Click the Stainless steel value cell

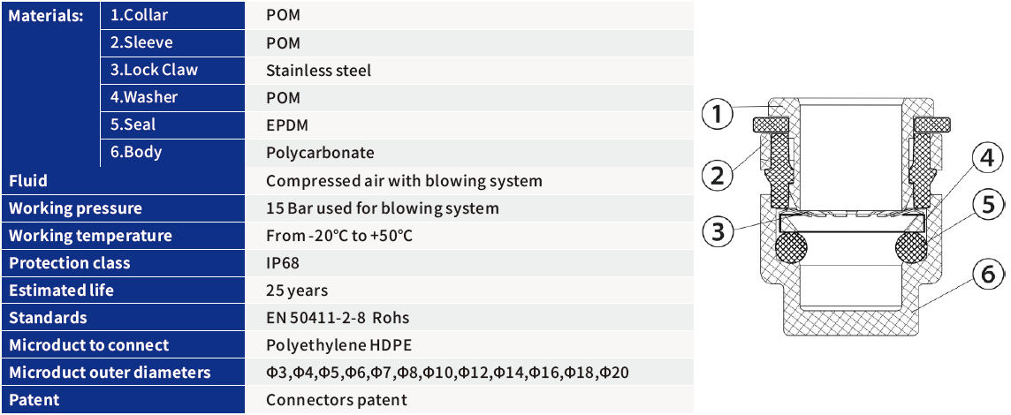[318, 71]
